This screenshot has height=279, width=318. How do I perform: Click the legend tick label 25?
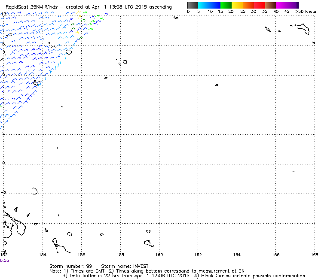click(x=243, y=12)
